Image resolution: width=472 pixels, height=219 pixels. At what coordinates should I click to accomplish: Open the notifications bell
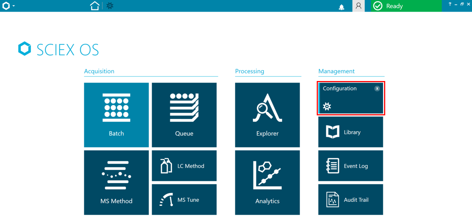342,7
